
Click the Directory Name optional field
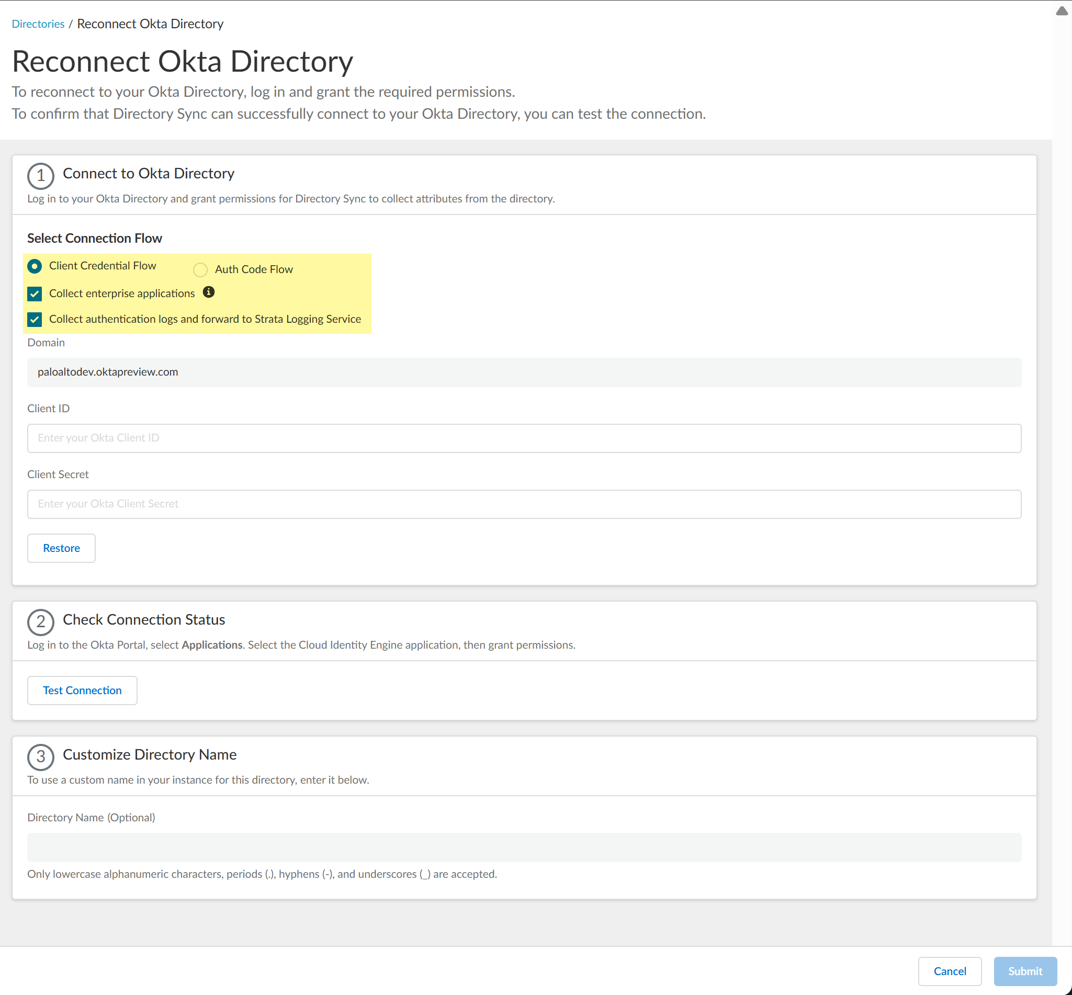tap(523, 847)
